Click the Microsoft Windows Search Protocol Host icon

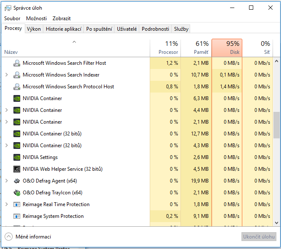[x=17, y=87]
